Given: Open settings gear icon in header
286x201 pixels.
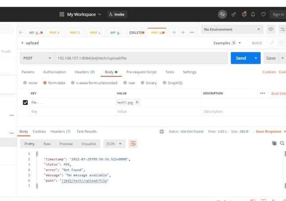Looking at the screenshot, I should [x=244, y=14].
